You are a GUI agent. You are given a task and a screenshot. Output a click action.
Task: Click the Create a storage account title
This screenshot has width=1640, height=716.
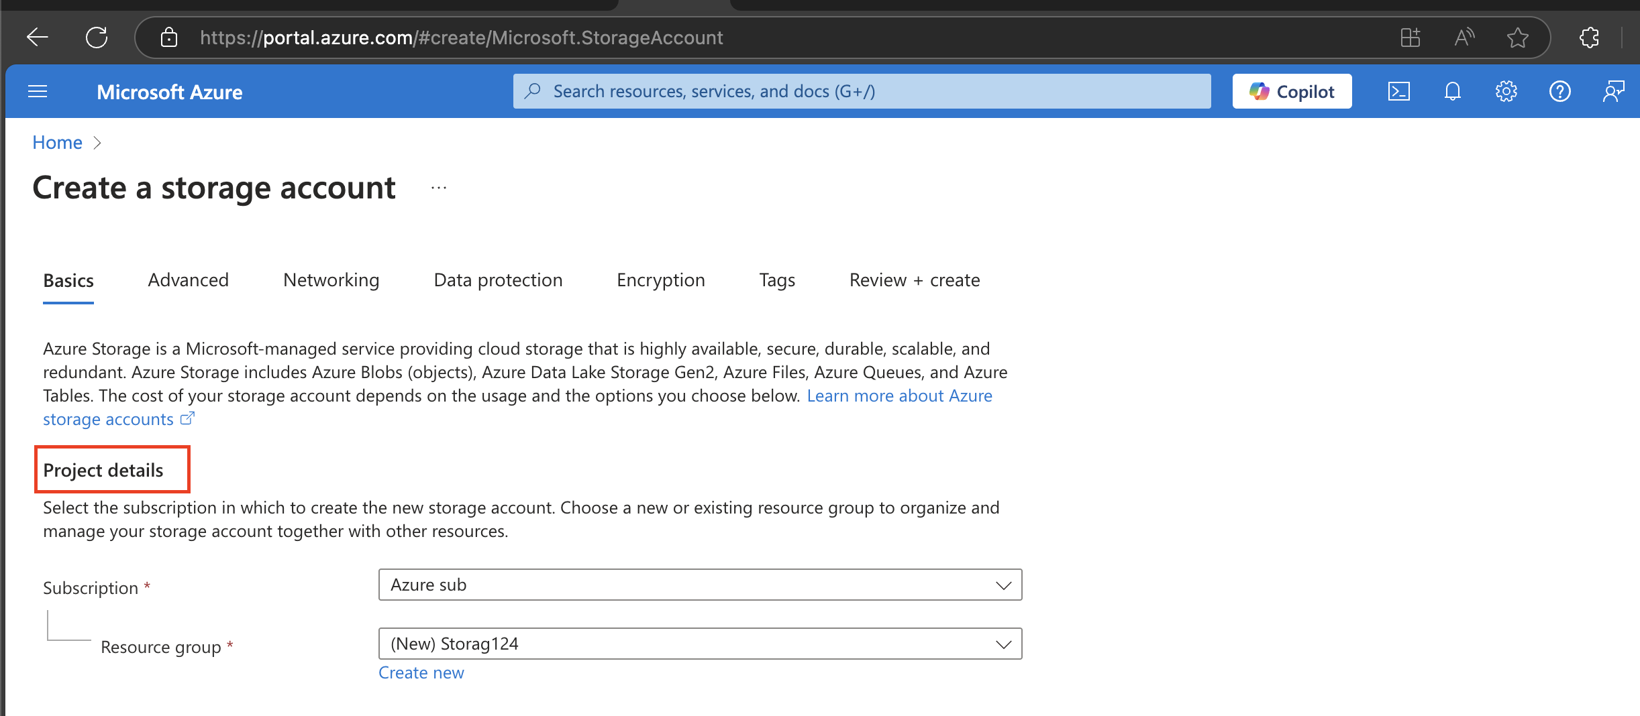coord(214,188)
